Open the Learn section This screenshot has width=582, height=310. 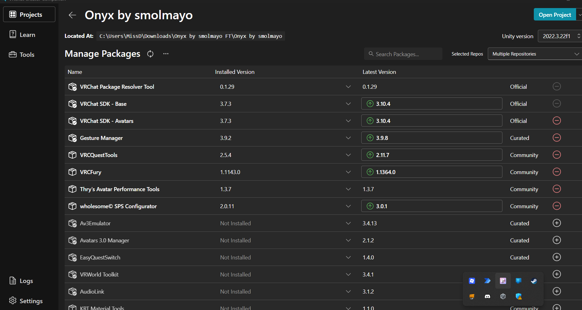coord(22,35)
